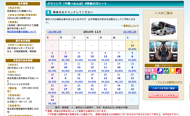Screen dimensions: 190x116
Task: Select November 14 boarding date
Action: coord(119,67)
